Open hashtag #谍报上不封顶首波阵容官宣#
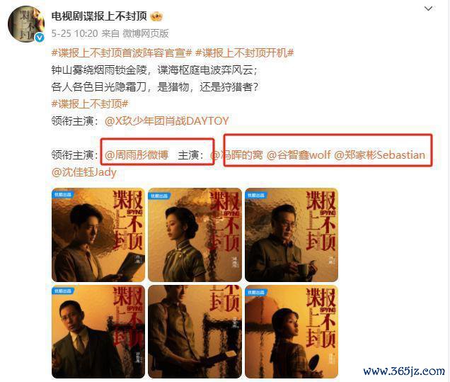 click(x=122, y=53)
